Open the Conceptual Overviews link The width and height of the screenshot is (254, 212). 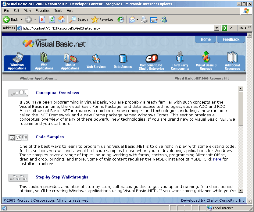point(57,93)
